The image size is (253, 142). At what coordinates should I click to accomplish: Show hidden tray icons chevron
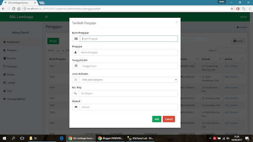coord(210,138)
